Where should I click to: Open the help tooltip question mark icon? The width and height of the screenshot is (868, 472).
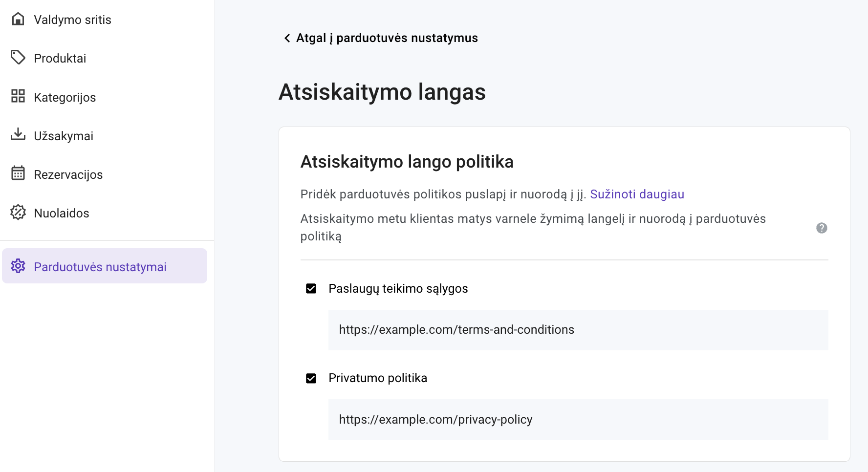(x=822, y=228)
